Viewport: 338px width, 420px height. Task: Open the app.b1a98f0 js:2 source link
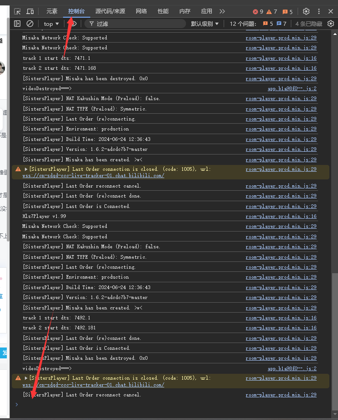[292, 89]
